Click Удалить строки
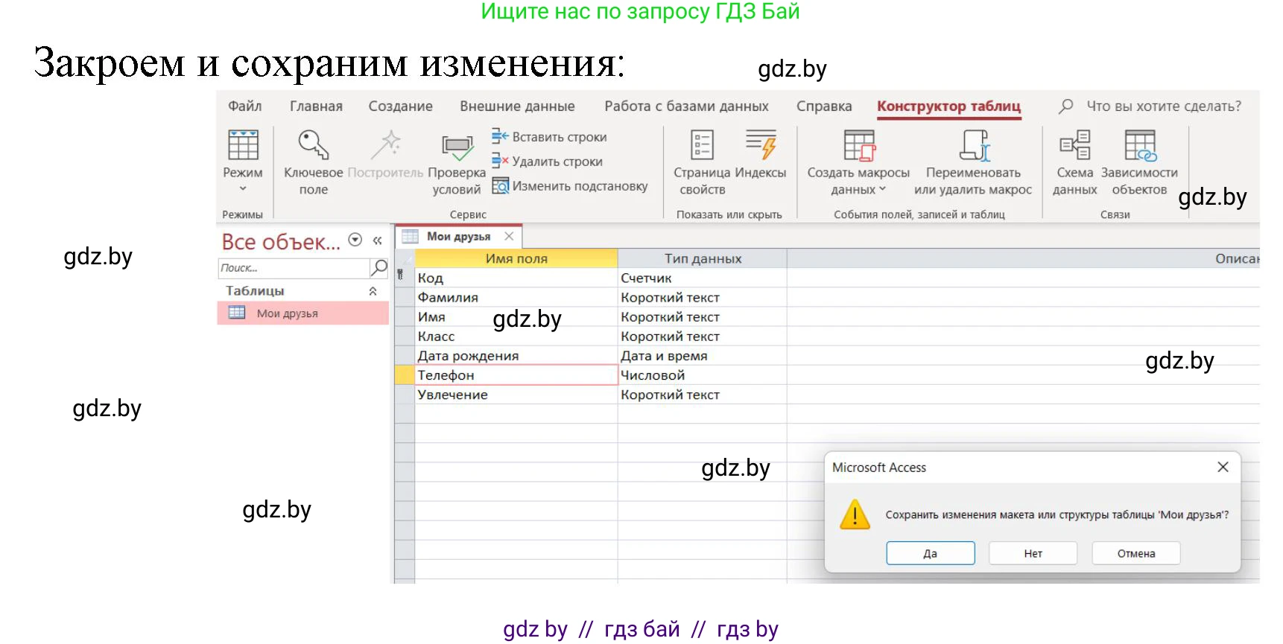 coord(547,162)
